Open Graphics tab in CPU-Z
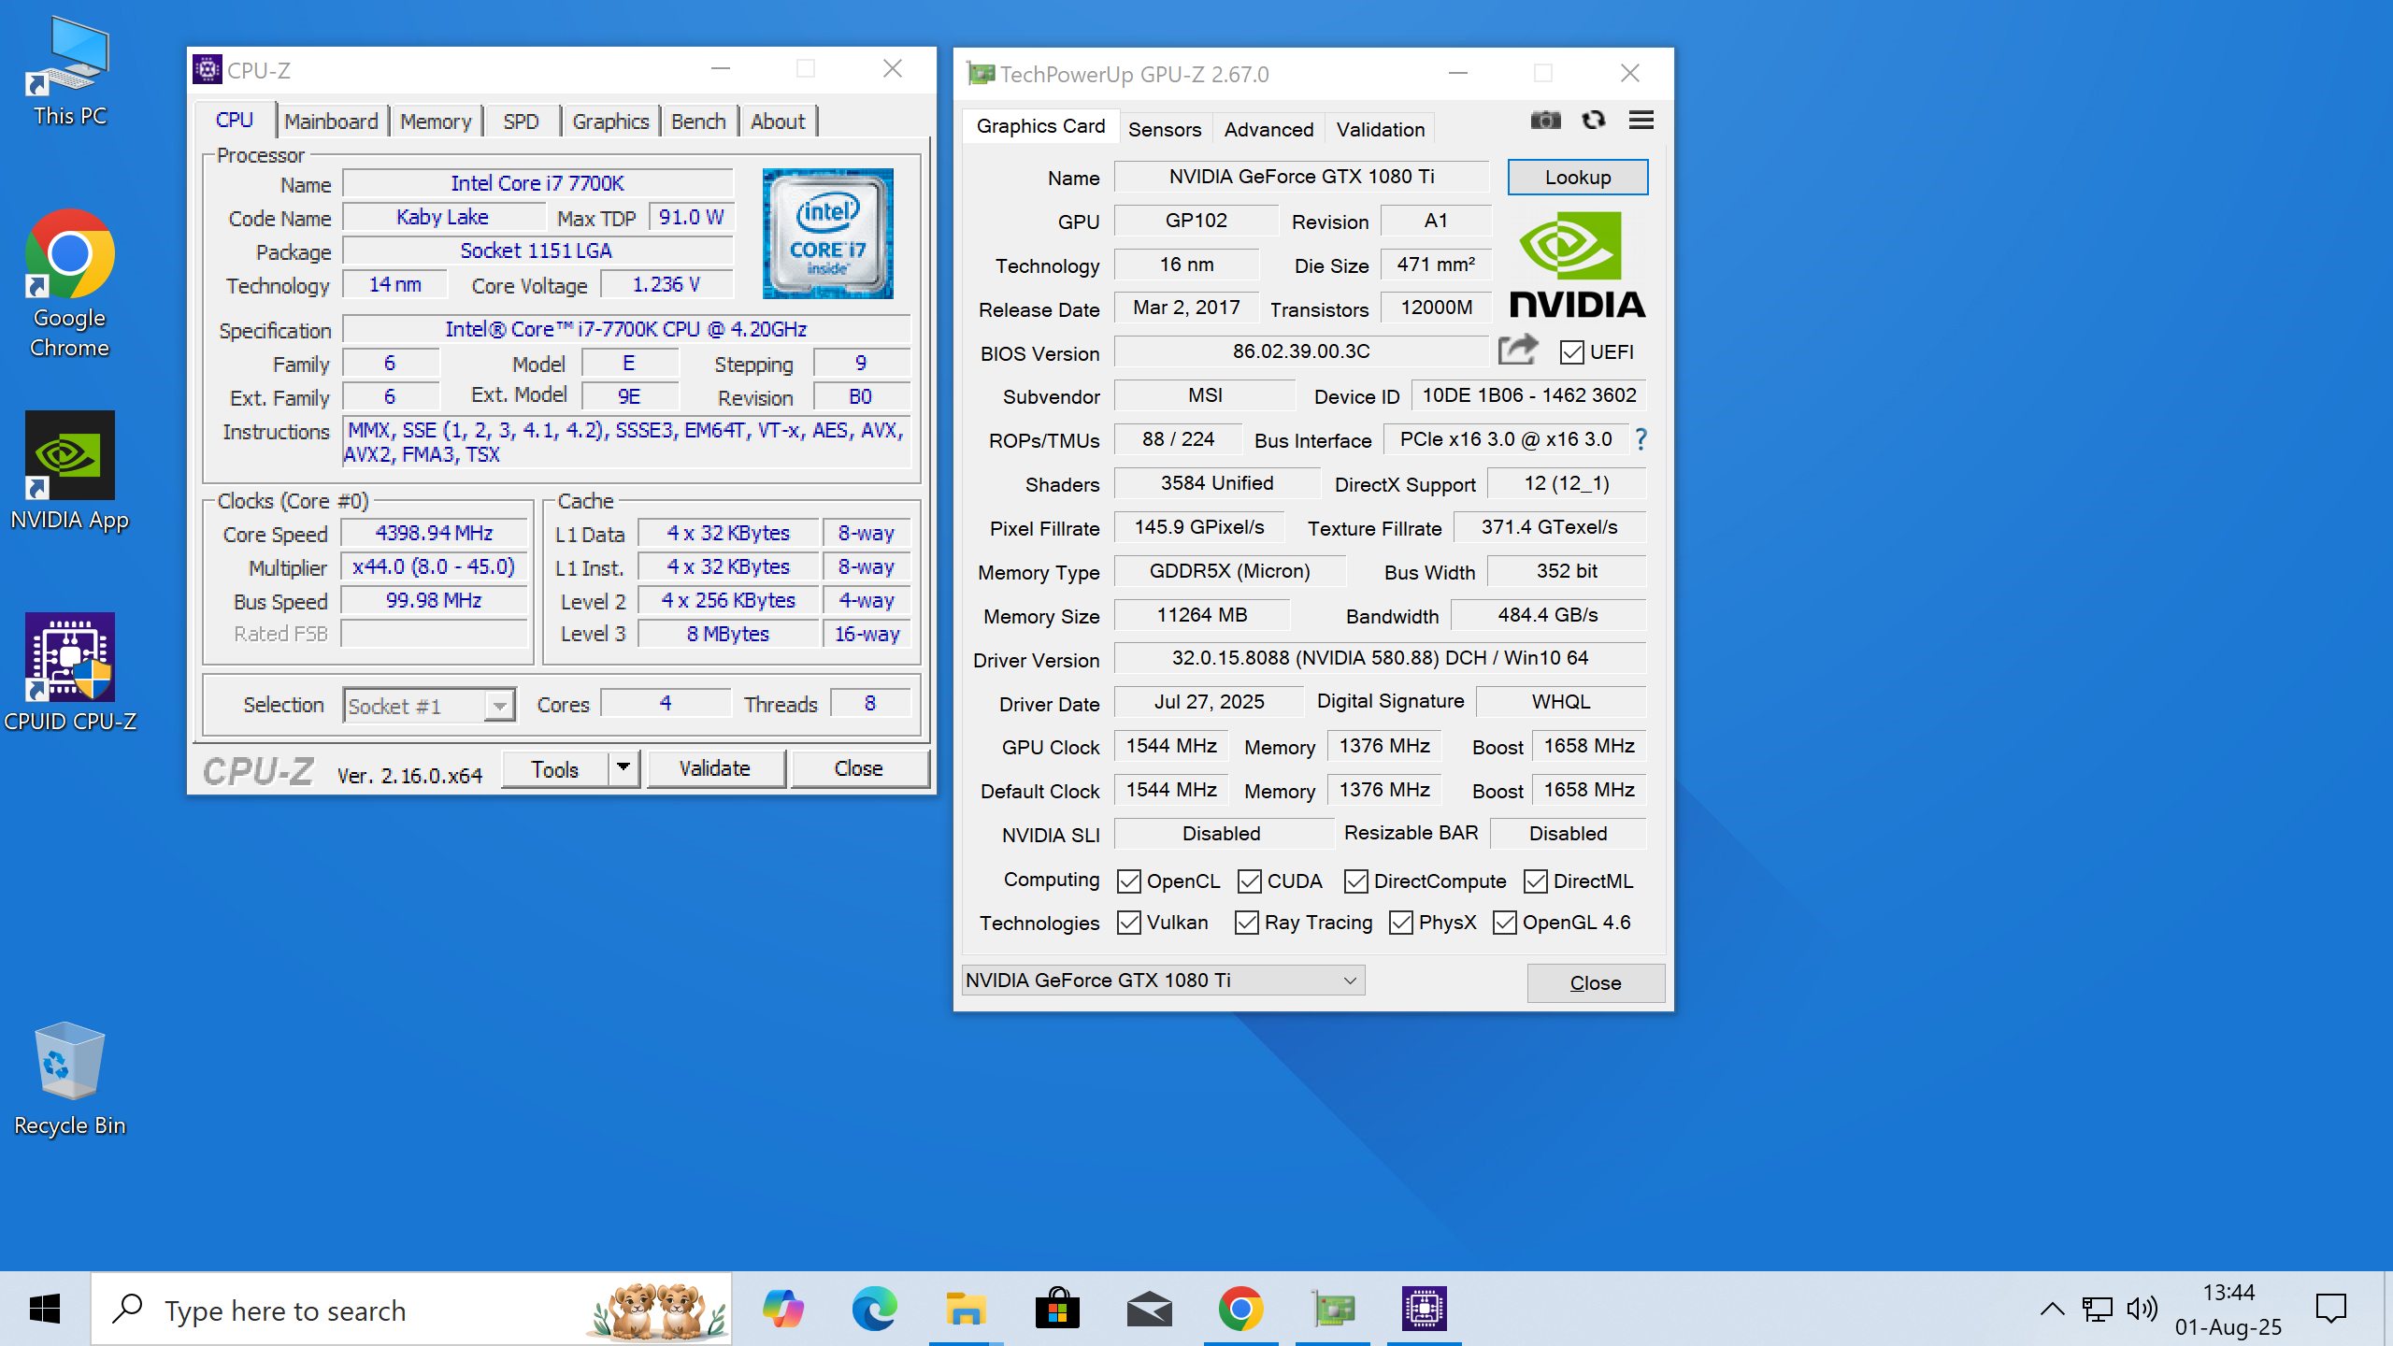The width and height of the screenshot is (2393, 1346). (610, 122)
